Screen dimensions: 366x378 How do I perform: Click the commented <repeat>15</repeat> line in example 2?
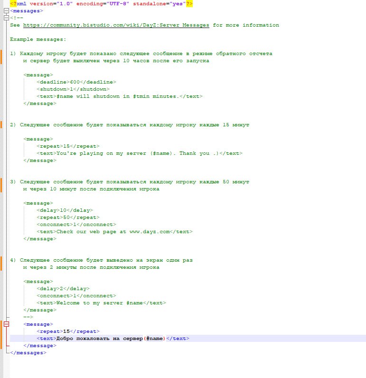coord(68,146)
